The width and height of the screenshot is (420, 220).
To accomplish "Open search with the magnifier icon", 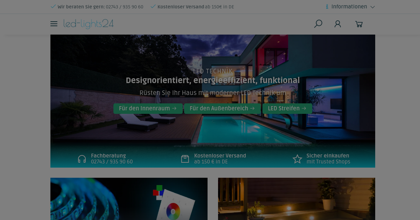I will point(318,24).
